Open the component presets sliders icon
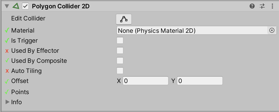This screenshot has height=112, width=279. pyautogui.click(x=262, y=6)
